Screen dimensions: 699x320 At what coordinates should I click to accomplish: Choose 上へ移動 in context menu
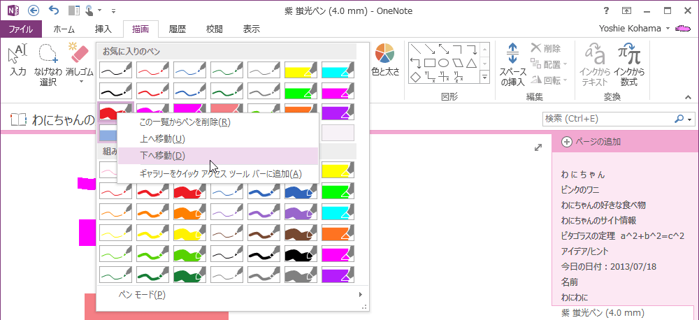(218, 138)
